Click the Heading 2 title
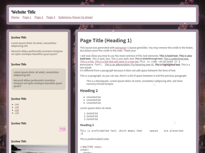 89,91
